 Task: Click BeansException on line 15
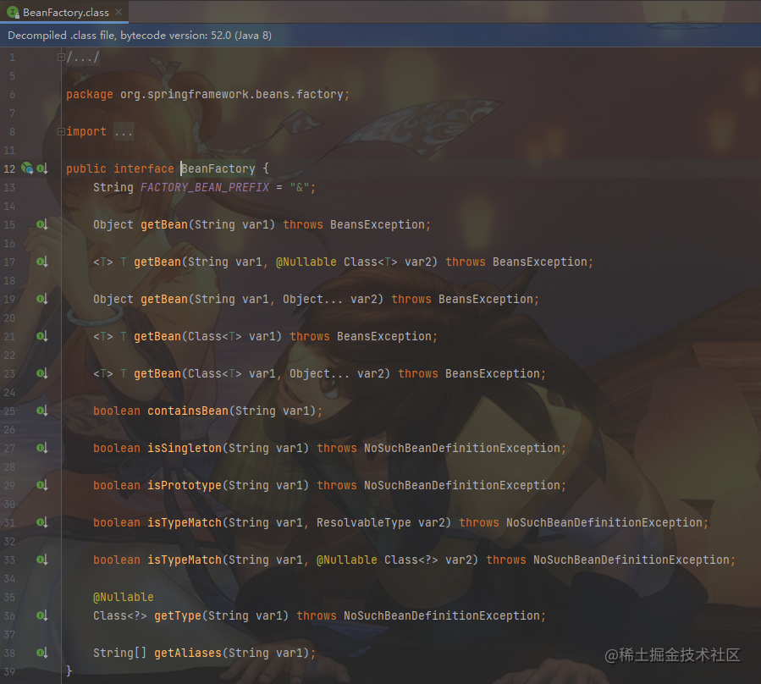click(378, 225)
